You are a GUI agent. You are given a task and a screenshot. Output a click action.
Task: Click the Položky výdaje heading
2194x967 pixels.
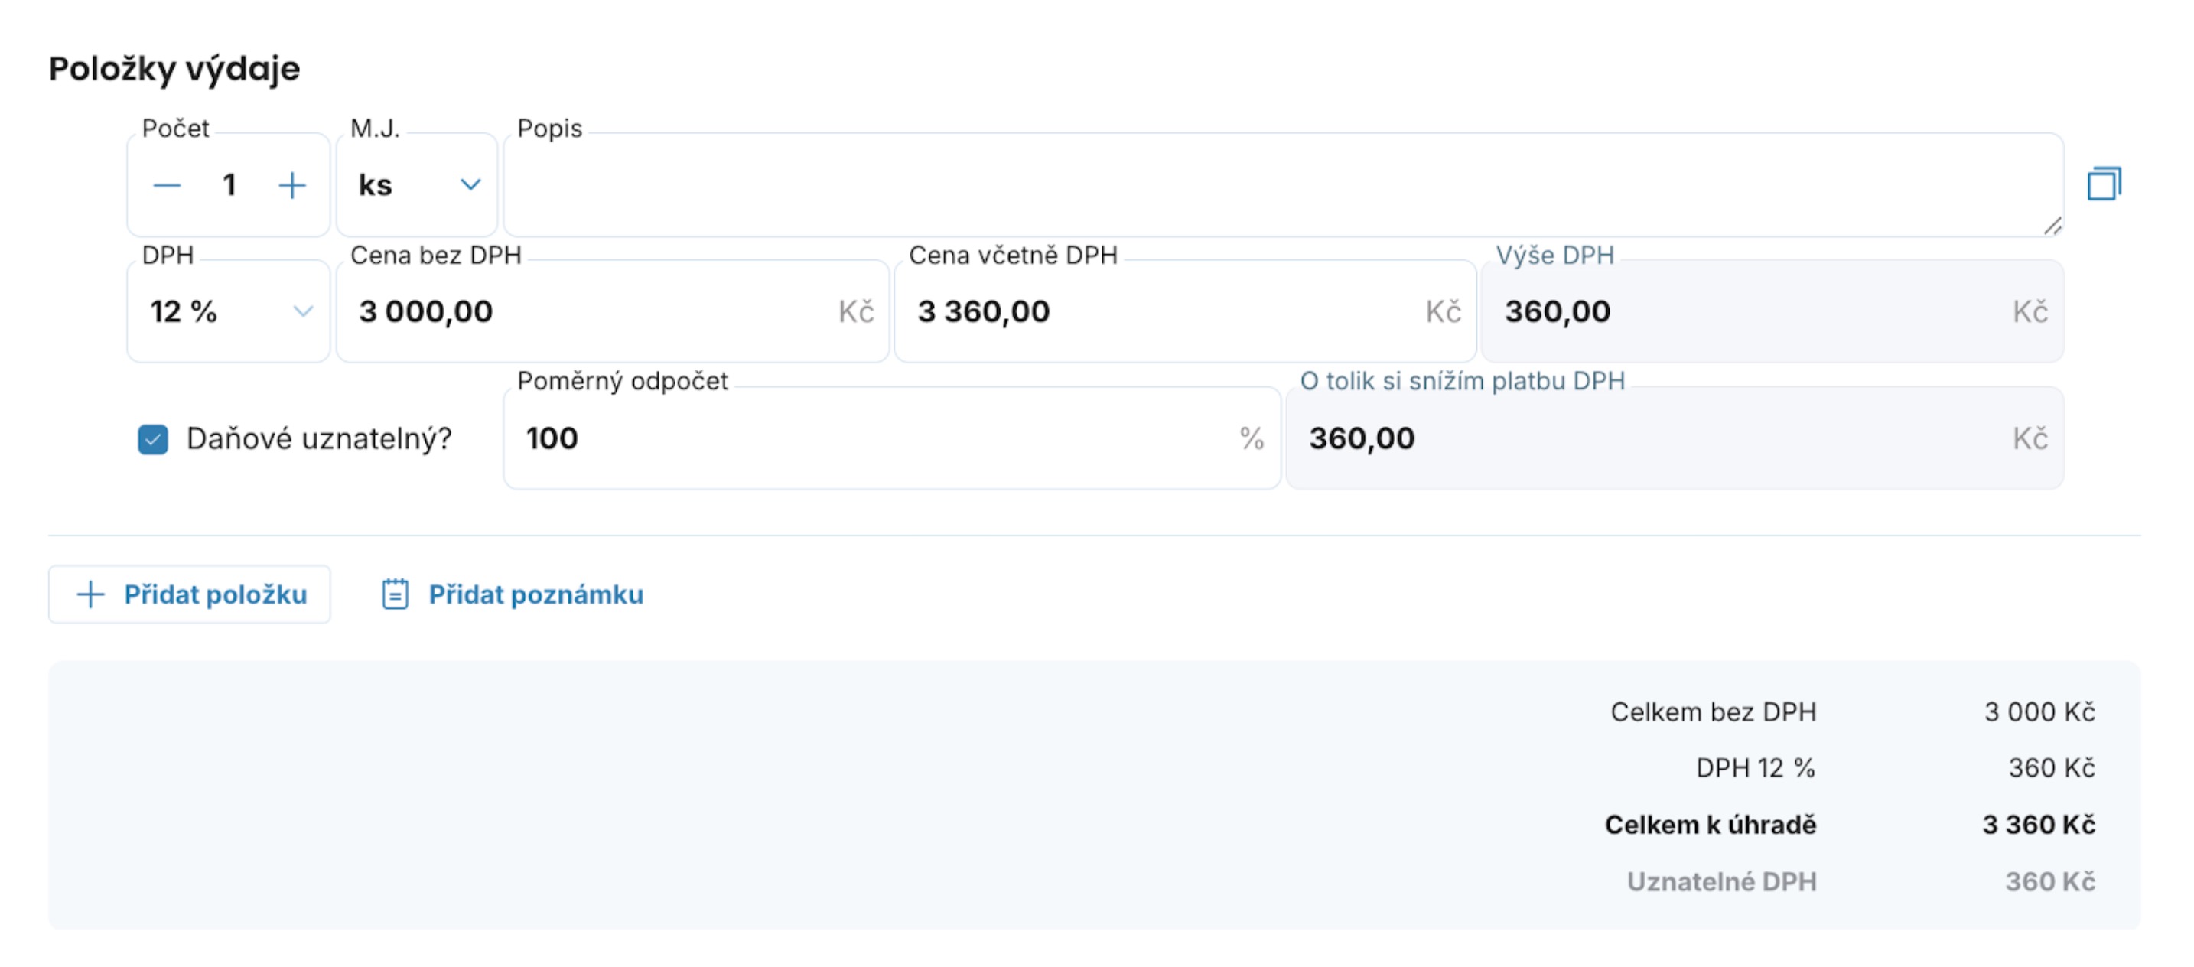(x=174, y=69)
